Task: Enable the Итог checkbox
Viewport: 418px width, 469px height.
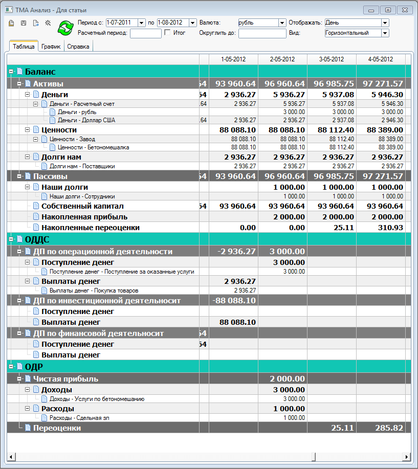Action: point(168,33)
